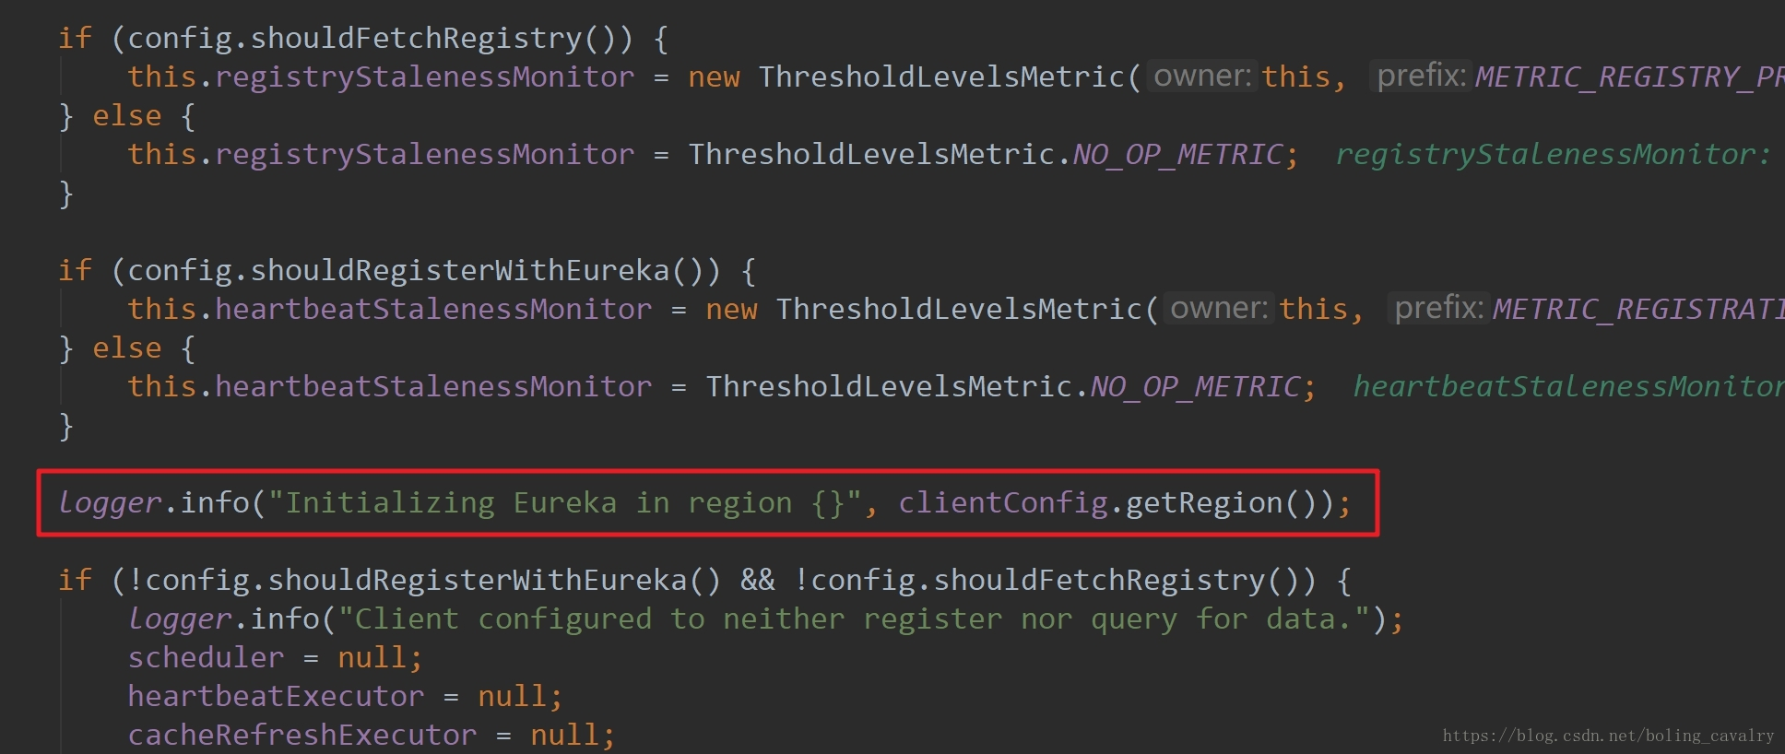Click logger on the Client configured line

click(x=180, y=619)
